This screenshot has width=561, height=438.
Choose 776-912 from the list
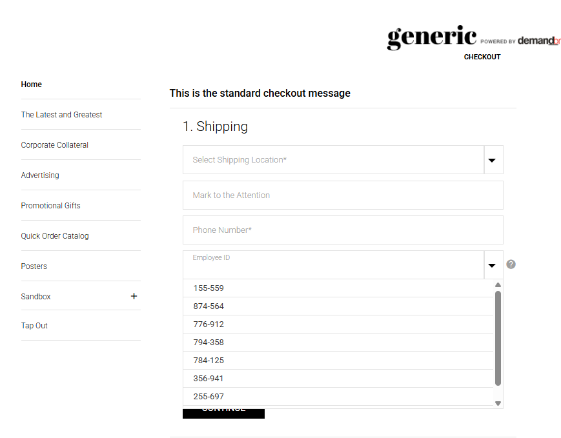pyautogui.click(x=338, y=324)
